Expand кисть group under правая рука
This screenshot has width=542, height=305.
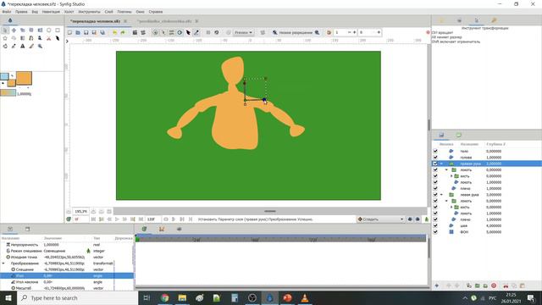[x=451, y=176]
